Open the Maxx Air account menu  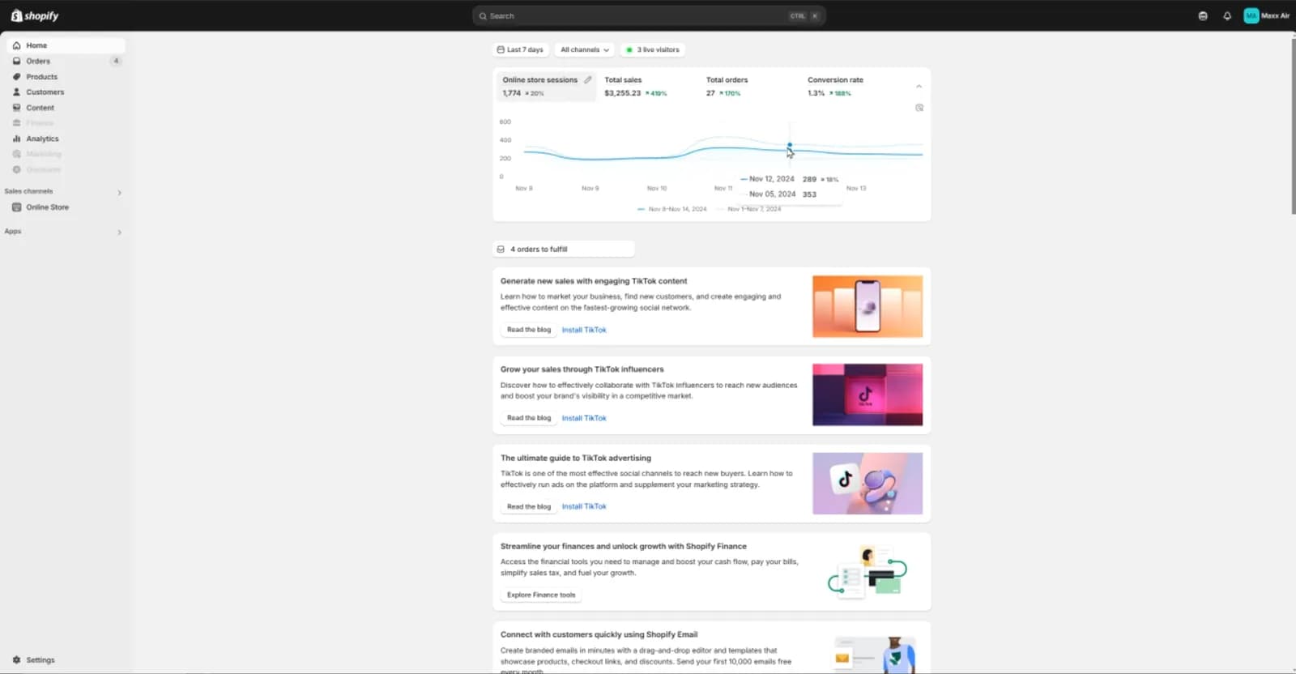pos(1267,16)
